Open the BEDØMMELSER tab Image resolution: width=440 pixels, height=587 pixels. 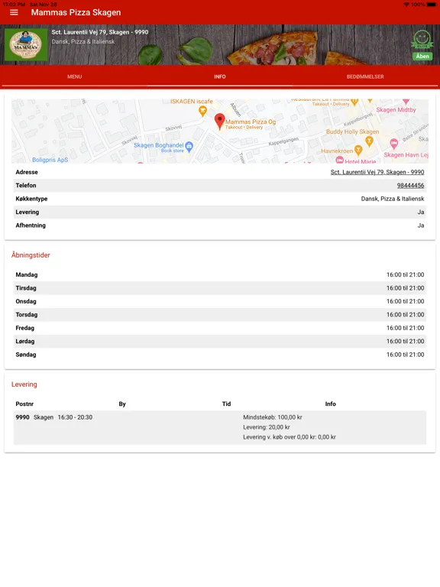point(365,76)
